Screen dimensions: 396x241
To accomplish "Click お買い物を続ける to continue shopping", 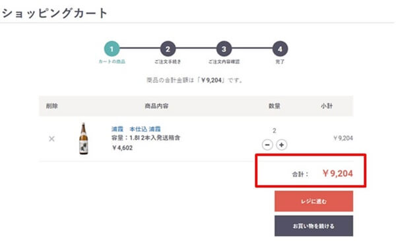I will coord(314,226).
